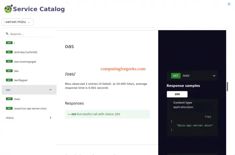Click green GET badge in dark panel
Screen dimensions: 235x155
176,76
